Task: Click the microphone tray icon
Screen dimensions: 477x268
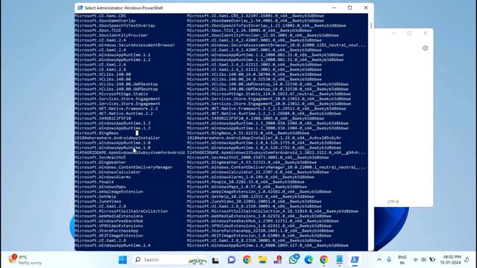Action: [389, 260]
